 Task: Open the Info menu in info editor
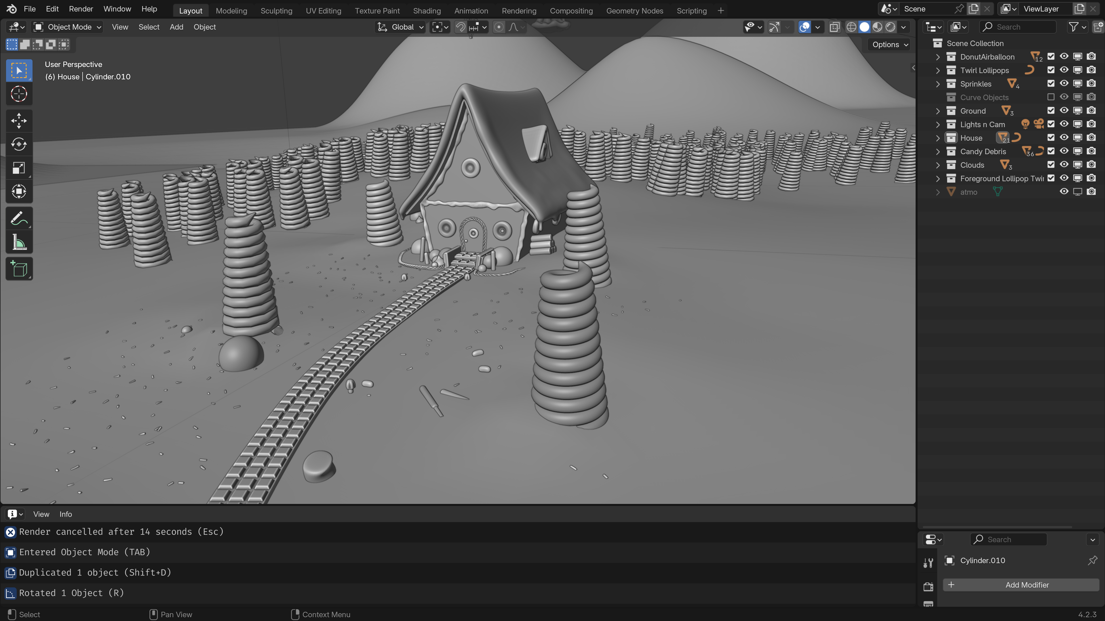pos(66,514)
